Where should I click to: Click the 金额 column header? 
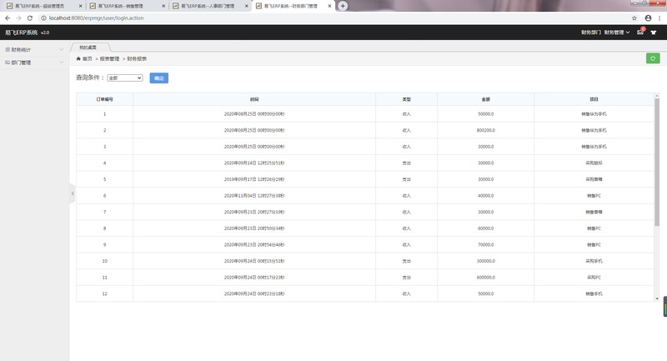(486, 99)
